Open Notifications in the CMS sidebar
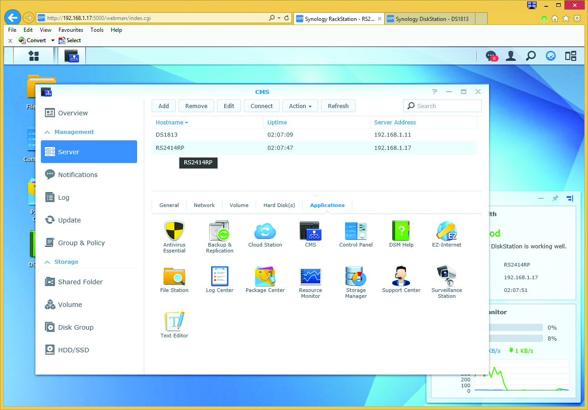Viewport: 588px width, 410px height. (89, 175)
